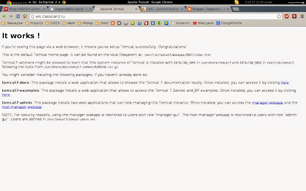Click the За бортом: 6 panel text
The height and width of the screenshot is (191, 306).
[48, 2]
